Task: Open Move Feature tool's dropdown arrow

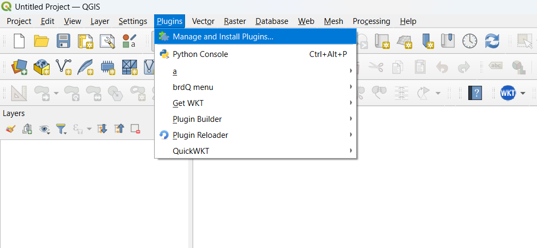Action: [x=56, y=93]
